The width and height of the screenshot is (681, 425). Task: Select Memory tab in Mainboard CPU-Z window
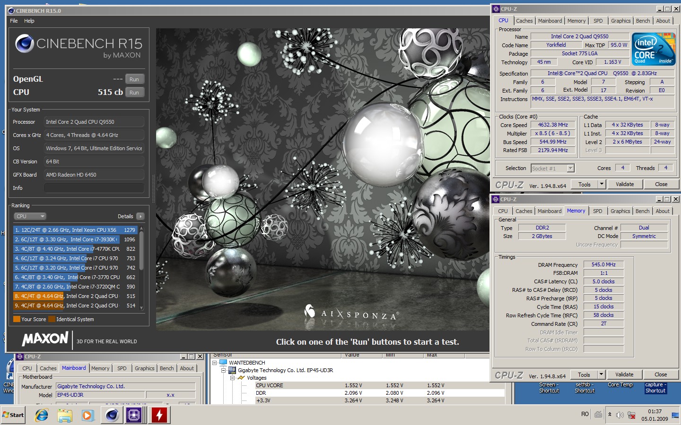tap(100, 368)
